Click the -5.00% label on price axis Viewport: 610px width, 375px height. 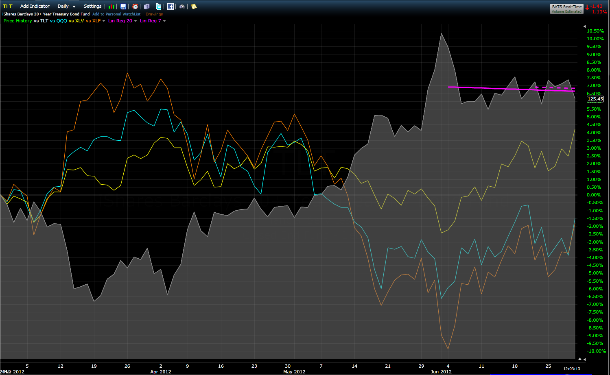point(595,273)
